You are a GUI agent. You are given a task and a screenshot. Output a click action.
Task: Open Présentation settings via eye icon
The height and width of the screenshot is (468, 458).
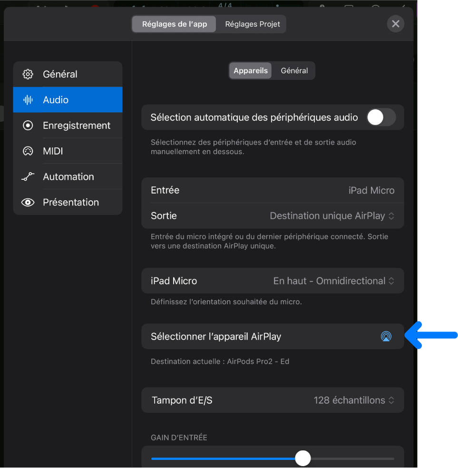point(28,202)
